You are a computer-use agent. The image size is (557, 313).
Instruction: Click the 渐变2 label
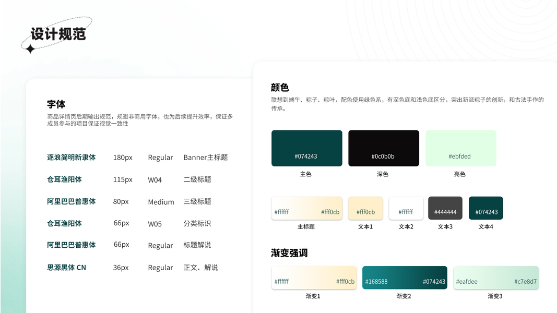click(404, 296)
